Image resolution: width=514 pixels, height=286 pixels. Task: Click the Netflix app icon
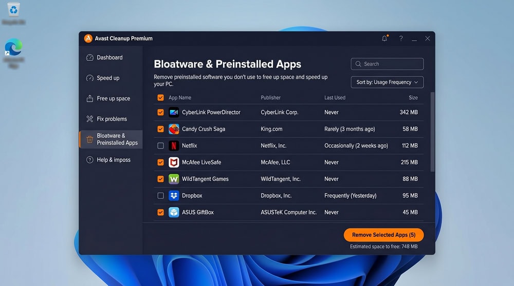174,146
